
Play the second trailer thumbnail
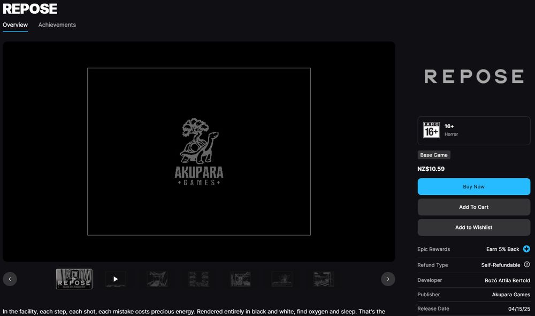pos(116,279)
